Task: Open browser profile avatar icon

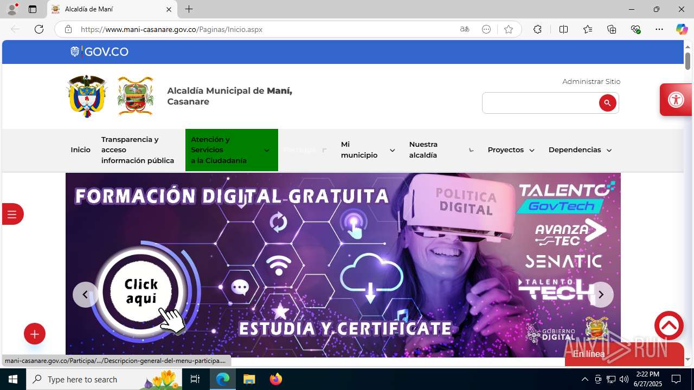Action: (12, 9)
